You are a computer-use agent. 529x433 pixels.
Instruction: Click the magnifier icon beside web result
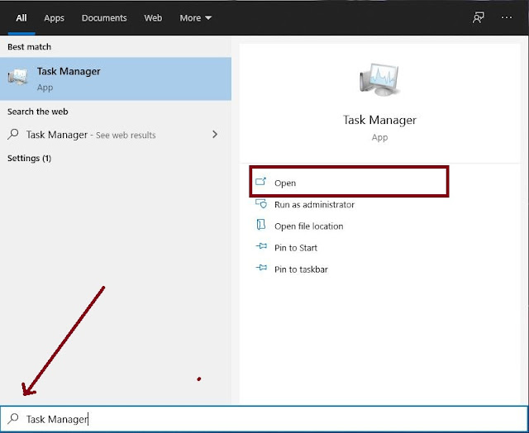point(13,134)
